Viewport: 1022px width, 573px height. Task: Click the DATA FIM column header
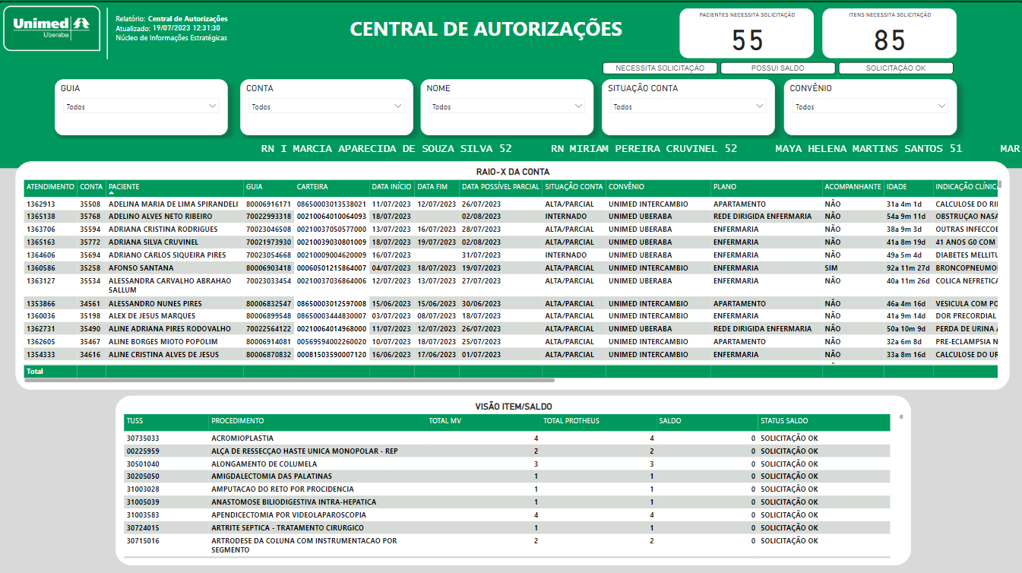tap(432, 187)
